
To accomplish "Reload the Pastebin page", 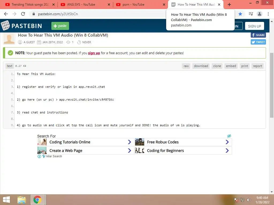I will pos(23,14).
